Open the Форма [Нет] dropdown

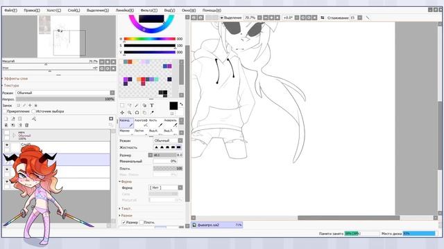pos(166,187)
